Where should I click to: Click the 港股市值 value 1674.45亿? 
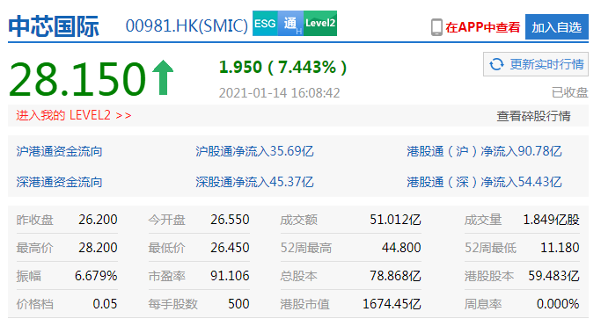point(392,304)
